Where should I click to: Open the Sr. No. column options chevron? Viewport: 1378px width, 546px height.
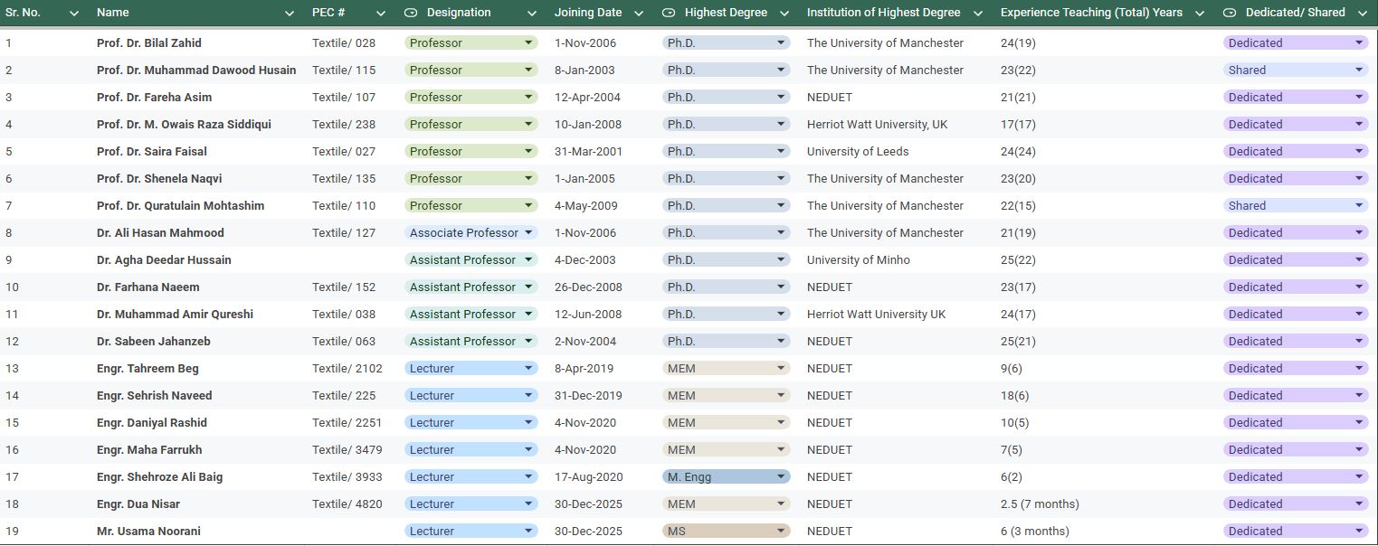click(74, 14)
